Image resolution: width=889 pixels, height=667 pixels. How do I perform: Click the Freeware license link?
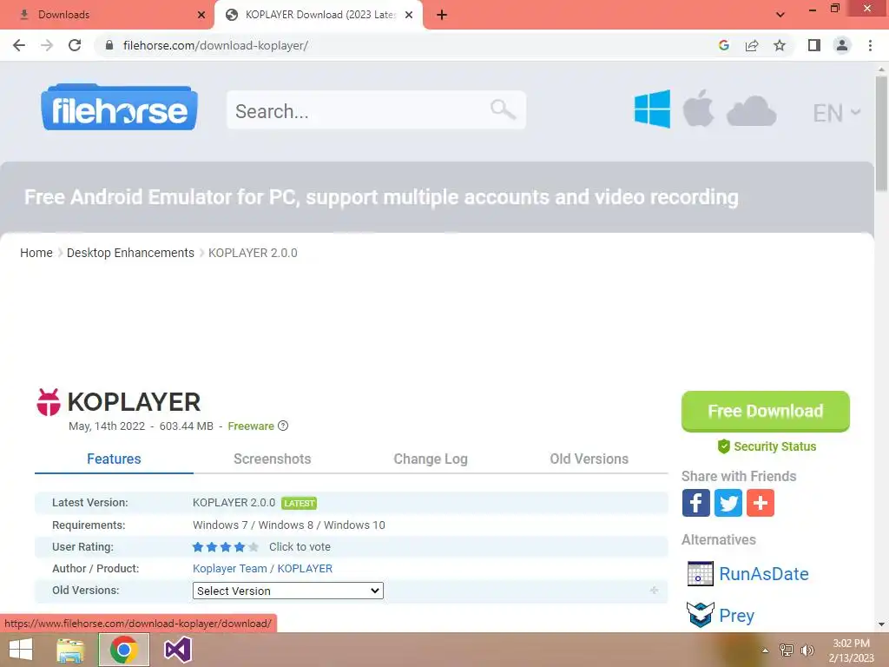251,426
